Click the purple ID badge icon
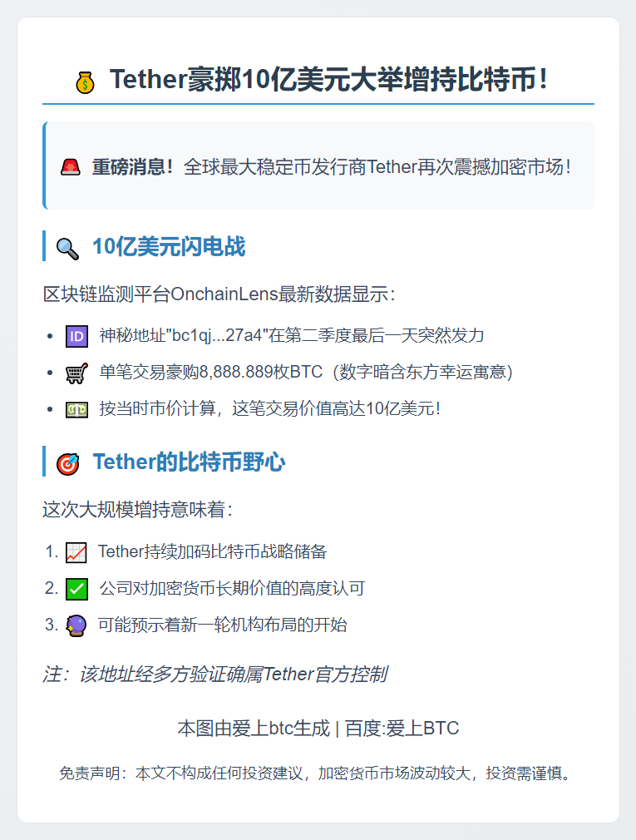The height and width of the screenshot is (840, 636). [76, 336]
